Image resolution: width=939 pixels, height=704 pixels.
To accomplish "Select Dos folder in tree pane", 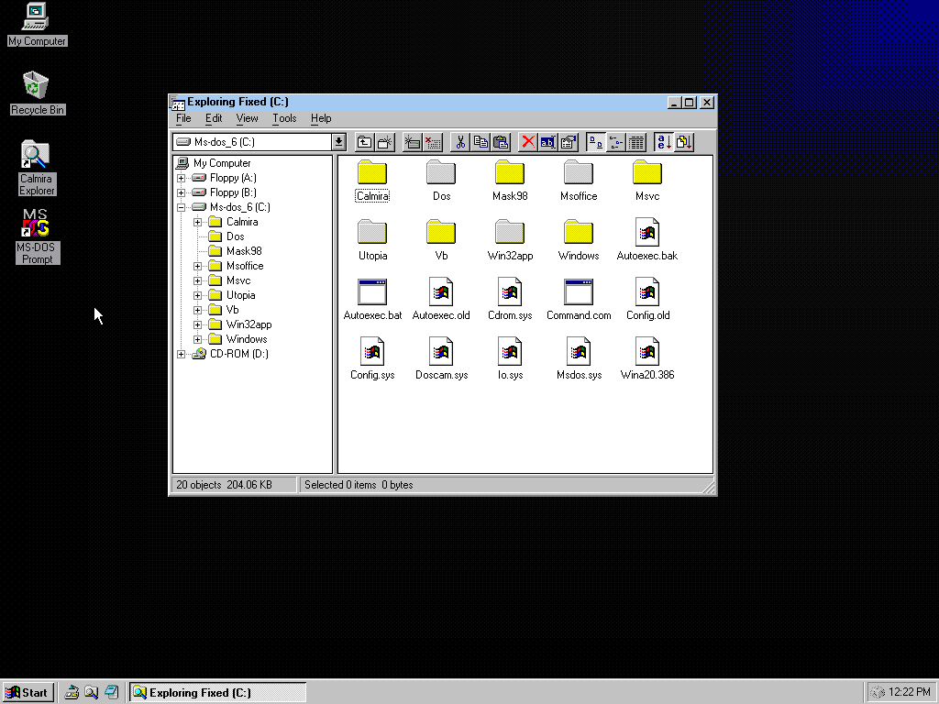I will point(236,236).
